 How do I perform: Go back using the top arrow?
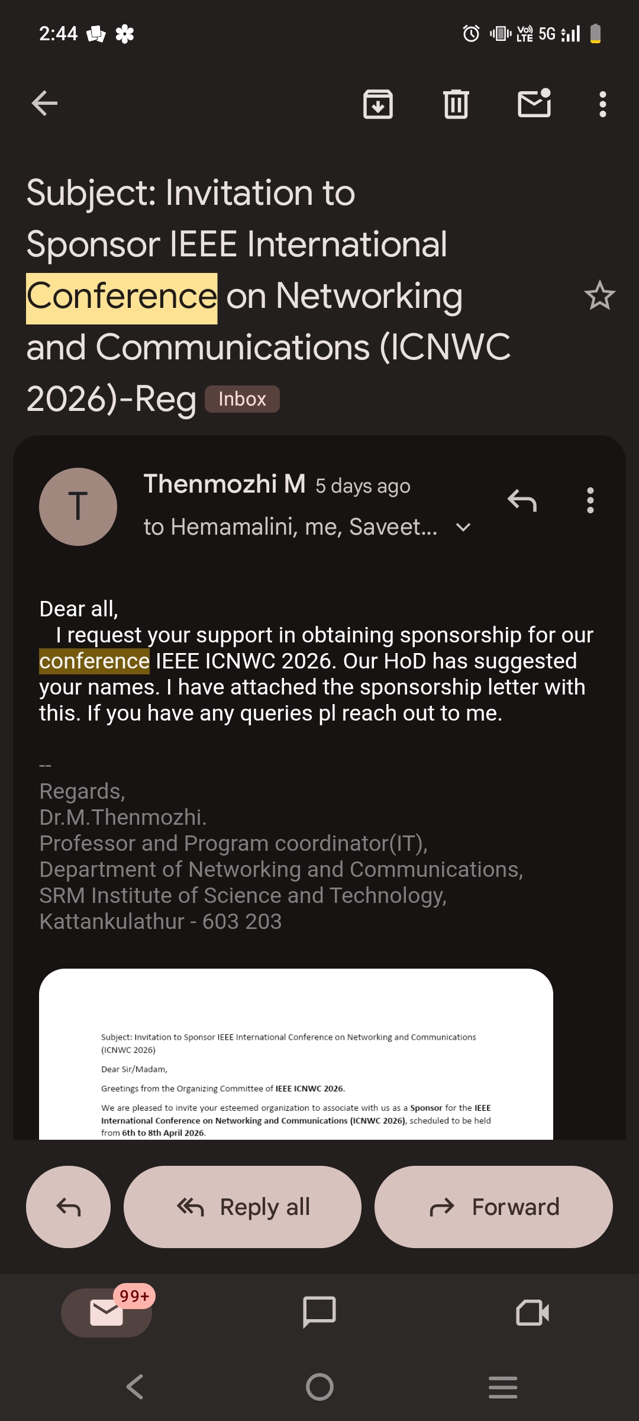point(44,104)
